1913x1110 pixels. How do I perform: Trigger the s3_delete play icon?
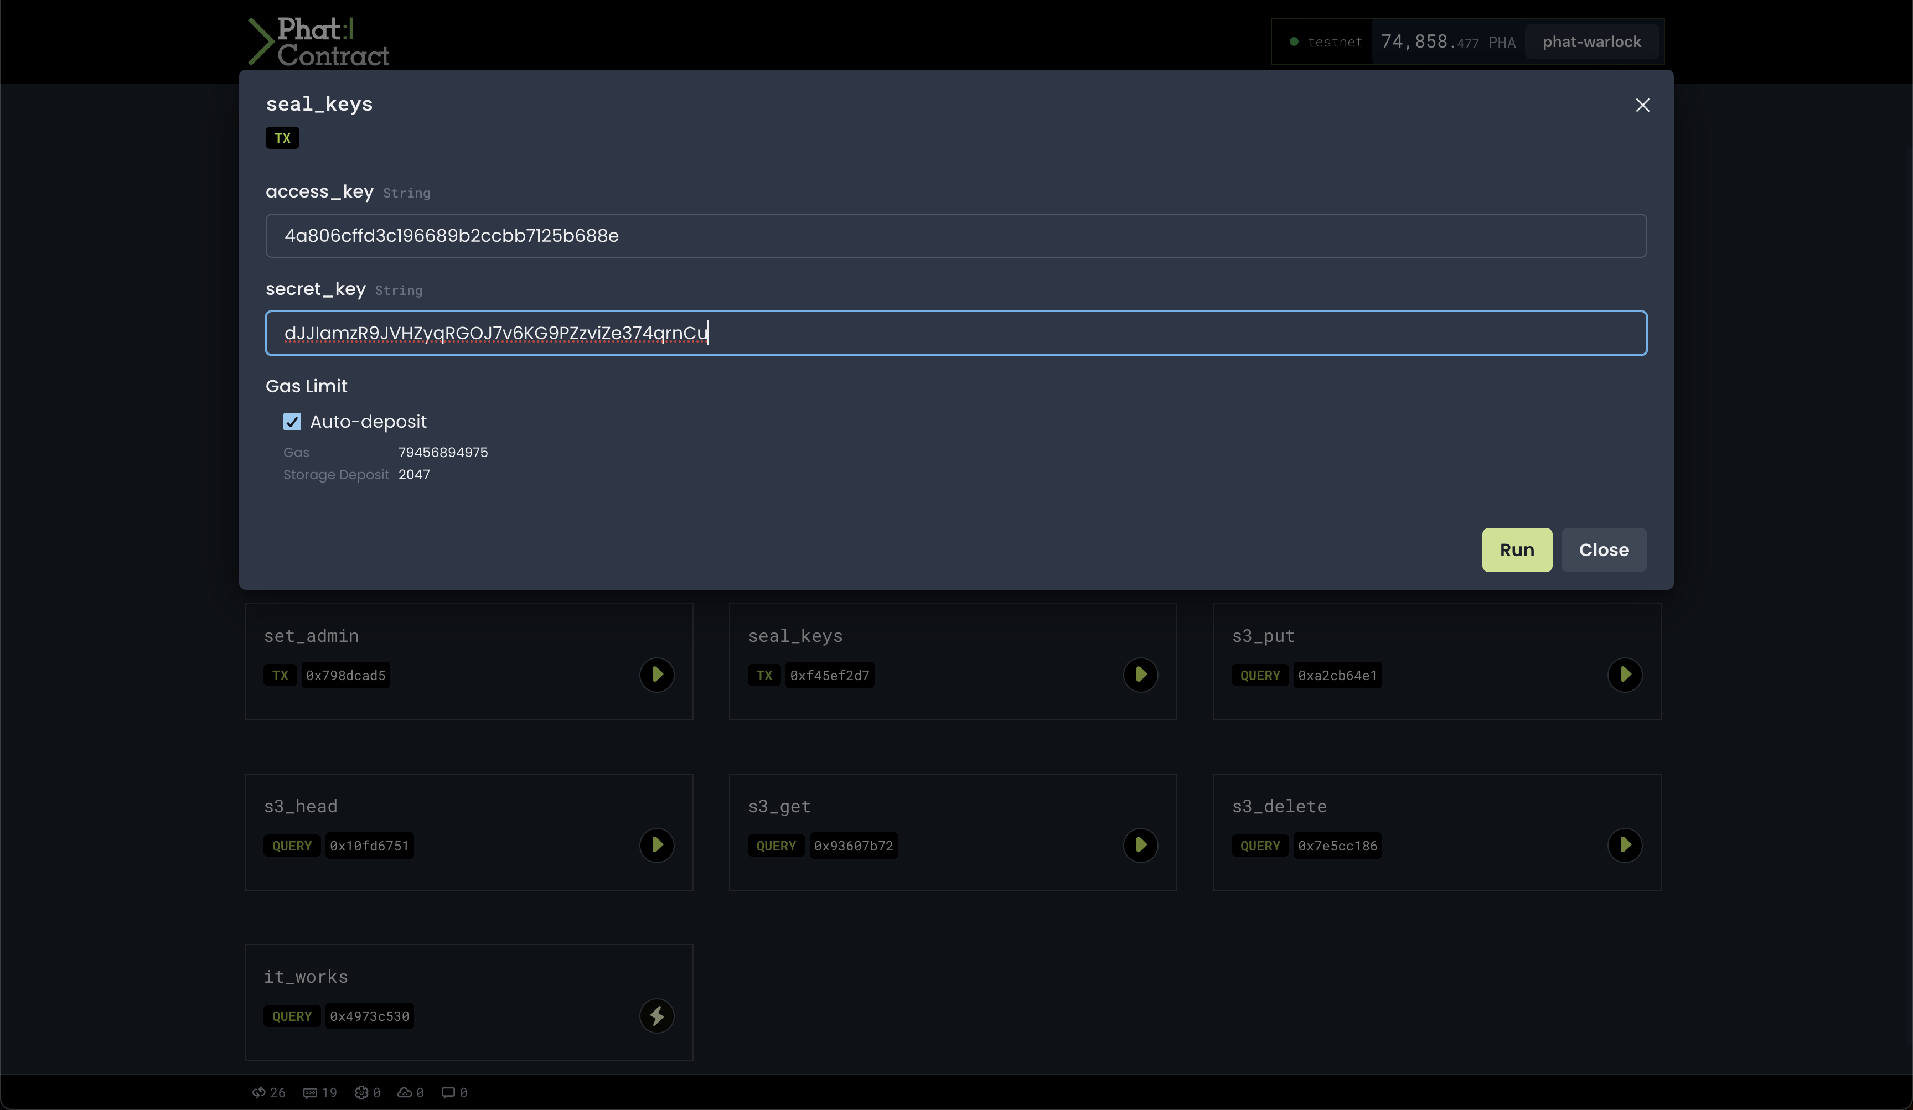(x=1625, y=845)
